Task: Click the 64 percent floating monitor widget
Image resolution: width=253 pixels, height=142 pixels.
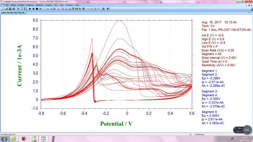Action: pyautogui.click(x=243, y=130)
